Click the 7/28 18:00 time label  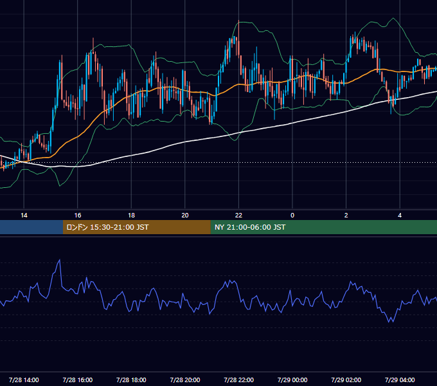131,380
